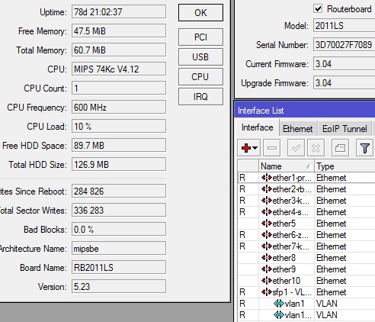Click the ether5 interface icon
The width and height of the screenshot is (375, 322).
(267, 224)
